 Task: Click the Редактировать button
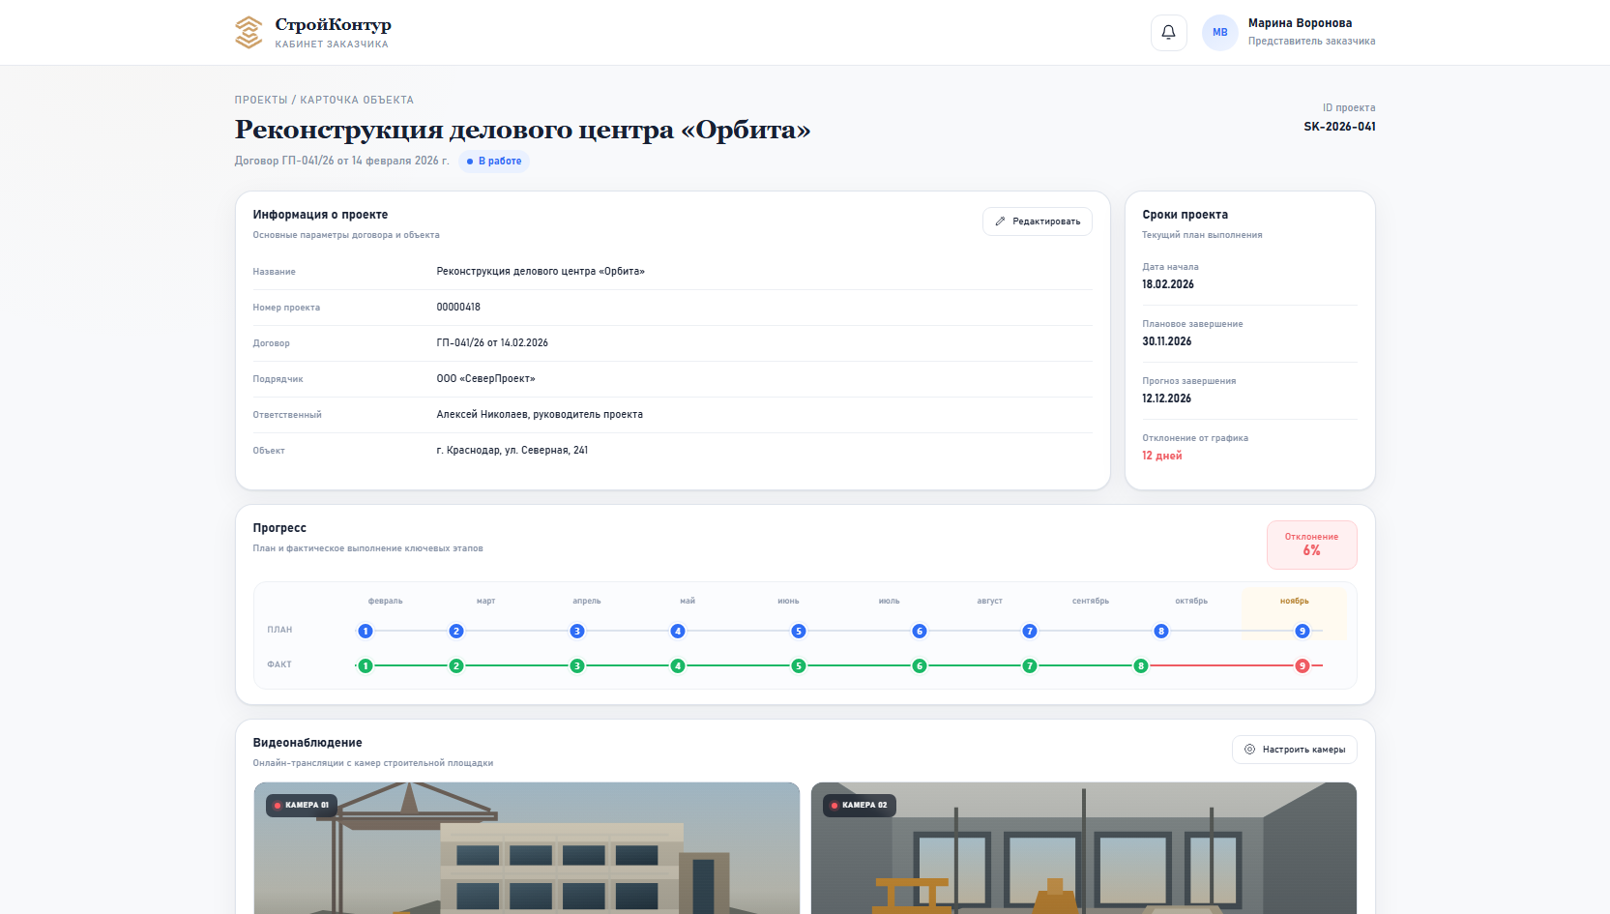pyautogui.click(x=1038, y=221)
